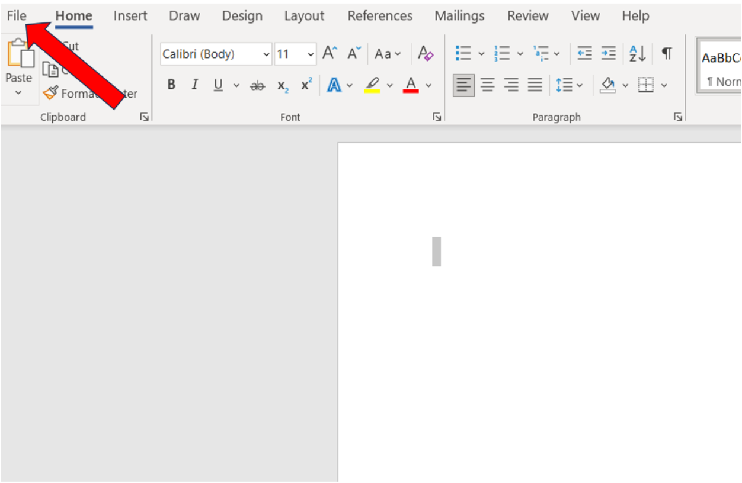Open the Help tab
Screen dimensions: 742x483
635,16
